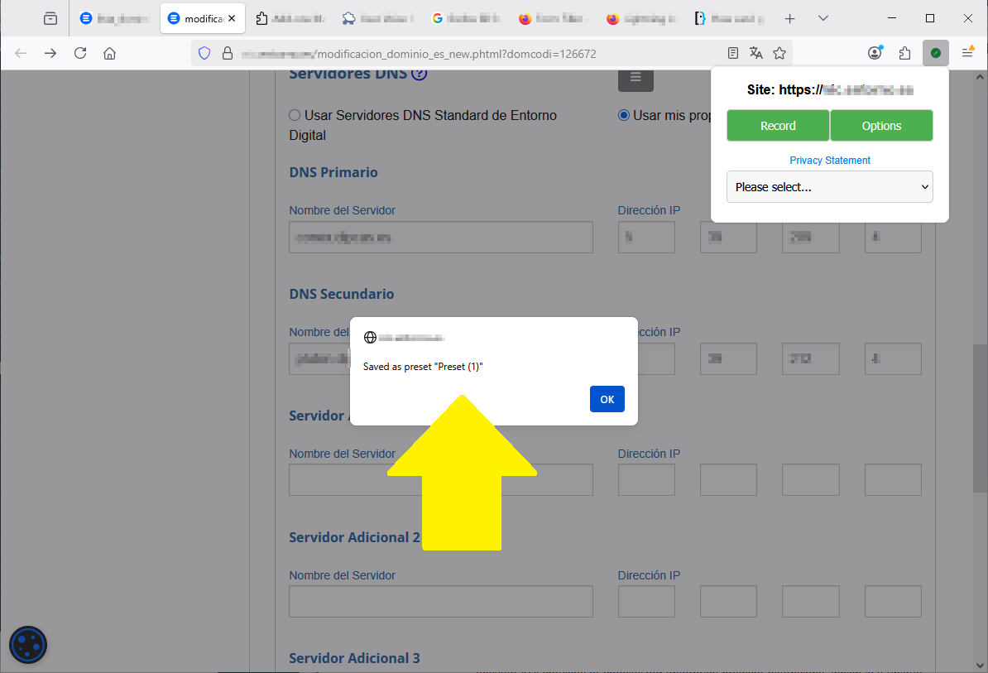Viewport: 988px width, 673px height.
Task: Bookmark this page with the star icon
Action: tap(779, 53)
